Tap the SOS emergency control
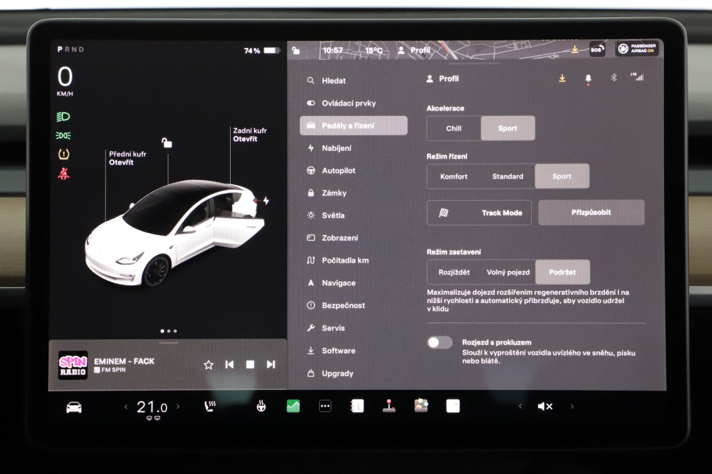 (x=597, y=49)
